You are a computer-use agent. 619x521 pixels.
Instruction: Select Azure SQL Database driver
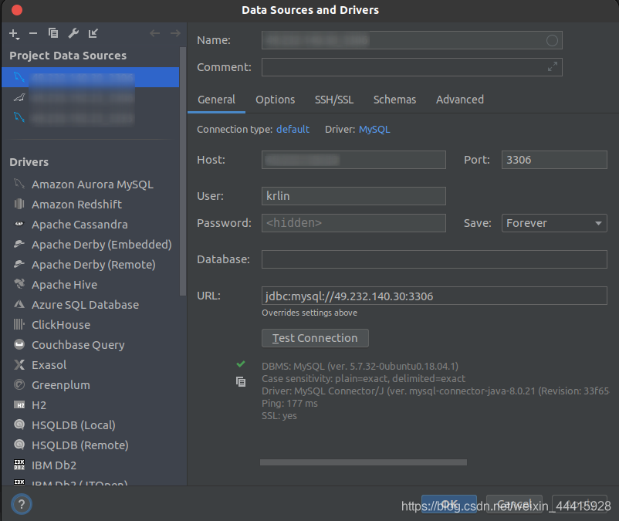click(x=85, y=305)
